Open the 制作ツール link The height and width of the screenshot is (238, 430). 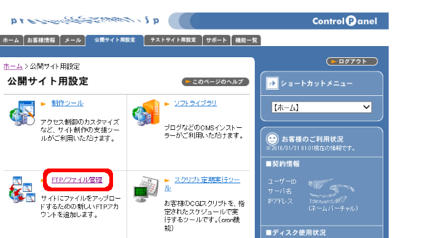(x=68, y=103)
